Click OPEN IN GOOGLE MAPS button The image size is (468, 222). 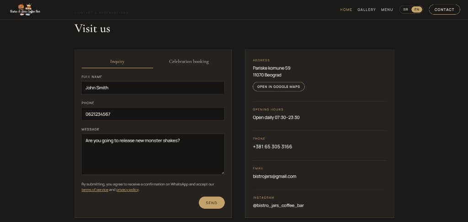pos(278,87)
